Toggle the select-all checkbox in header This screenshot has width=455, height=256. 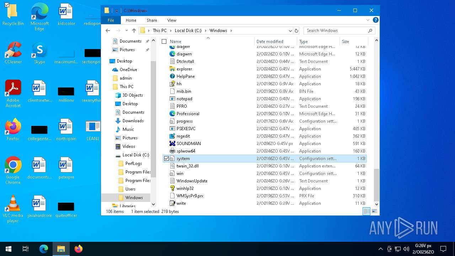164,42
